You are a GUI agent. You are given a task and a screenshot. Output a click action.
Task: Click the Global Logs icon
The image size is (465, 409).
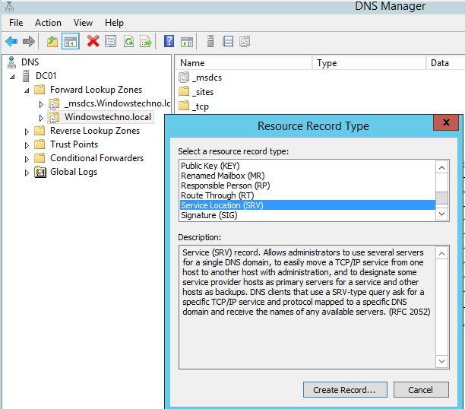point(40,172)
